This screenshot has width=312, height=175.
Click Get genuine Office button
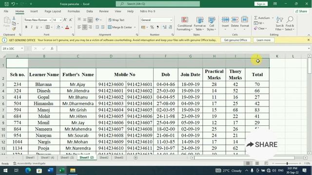[235, 40]
